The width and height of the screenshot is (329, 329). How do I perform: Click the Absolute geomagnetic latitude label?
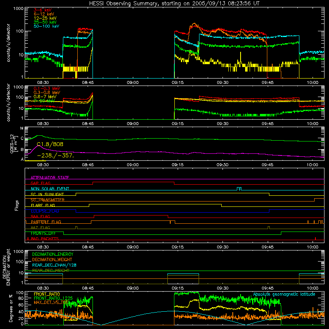click(x=284, y=294)
